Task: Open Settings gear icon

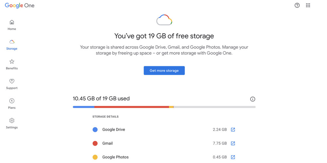Action: tap(12, 121)
